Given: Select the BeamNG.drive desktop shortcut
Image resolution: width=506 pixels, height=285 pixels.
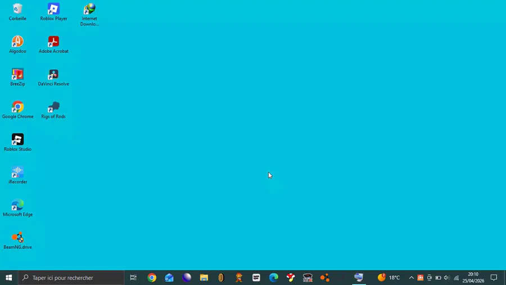Looking at the screenshot, I should click(x=17, y=241).
